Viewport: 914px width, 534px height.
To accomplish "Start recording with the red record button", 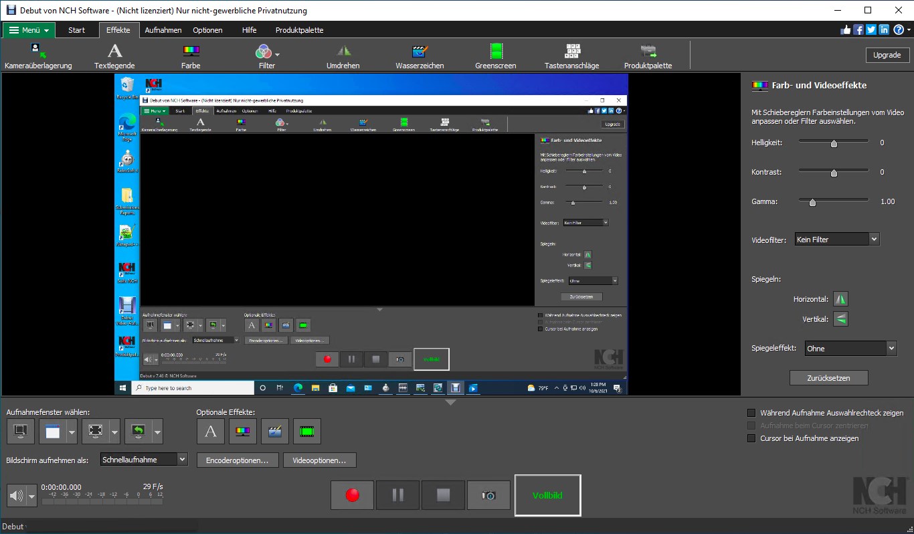I will [x=352, y=495].
